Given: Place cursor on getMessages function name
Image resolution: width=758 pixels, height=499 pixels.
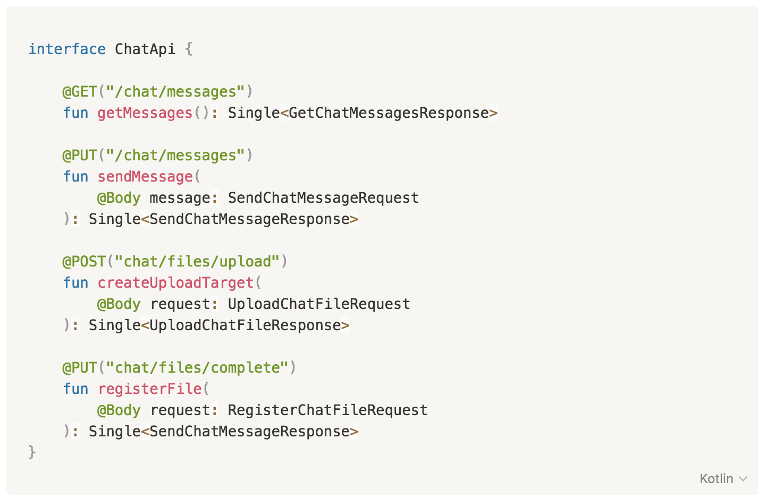Looking at the screenshot, I should point(145,113).
